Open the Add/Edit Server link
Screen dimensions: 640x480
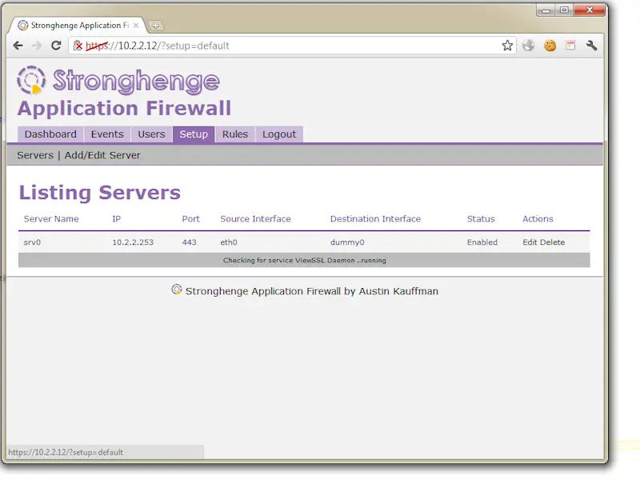(102, 155)
